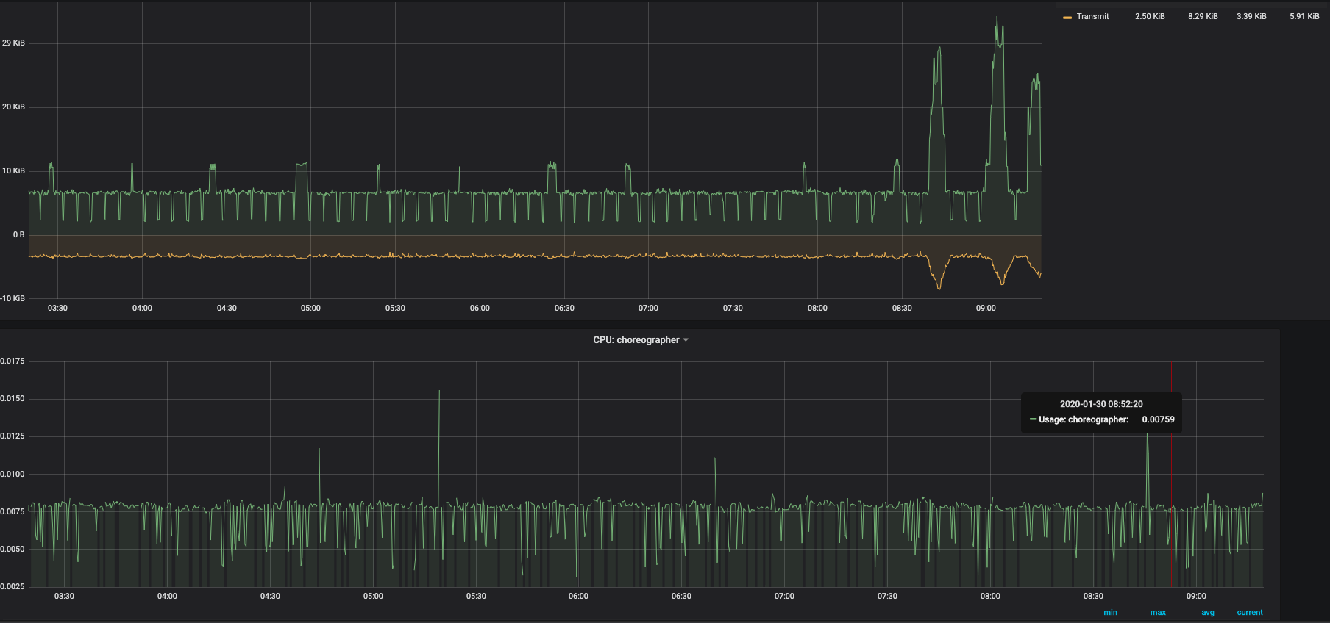1330x623 pixels.
Task: Sort CPU legend by max column
Action: (1158, 612)
